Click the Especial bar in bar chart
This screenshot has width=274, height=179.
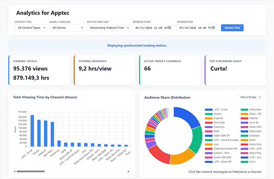tap(46, 134)
